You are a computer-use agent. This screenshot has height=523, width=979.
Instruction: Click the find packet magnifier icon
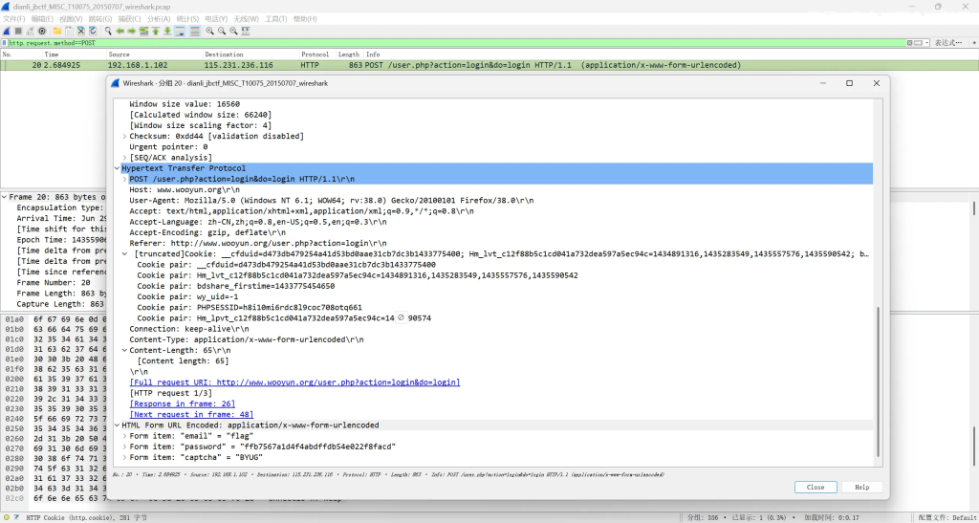pos(109,31)
